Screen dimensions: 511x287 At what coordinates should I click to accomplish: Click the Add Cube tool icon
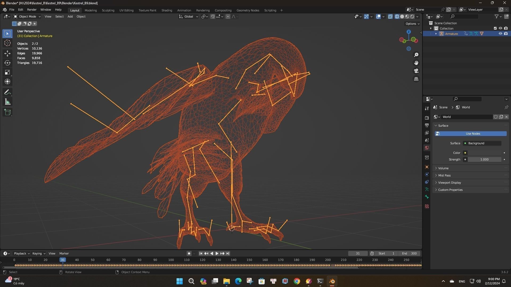7,112
